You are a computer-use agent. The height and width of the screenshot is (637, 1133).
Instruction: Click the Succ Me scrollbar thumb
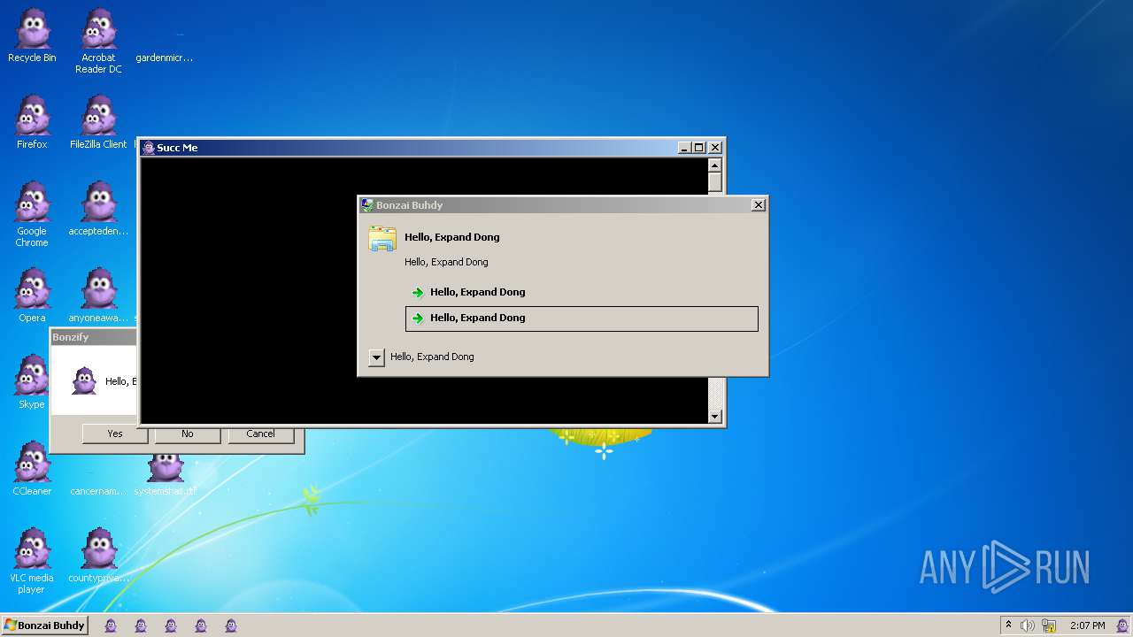point(715,182)
